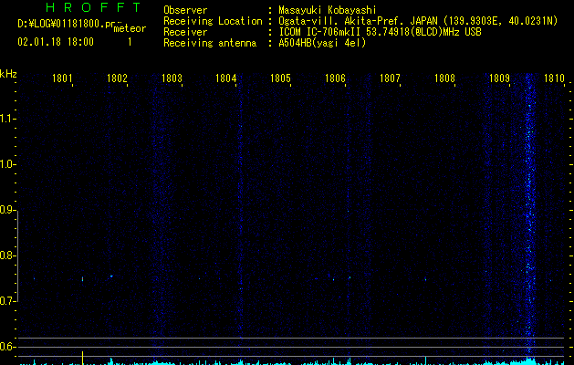Click the 1803 time marker
This screenshot has width=574, height=365.
(172, 78)
